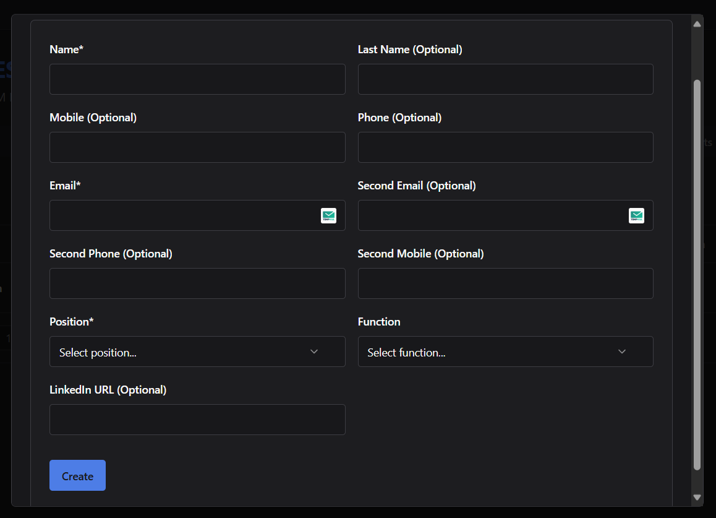This screenshot has width=716, height=518.
Task: Click the LinkedIn URL text field
Action: pos(197,420)
